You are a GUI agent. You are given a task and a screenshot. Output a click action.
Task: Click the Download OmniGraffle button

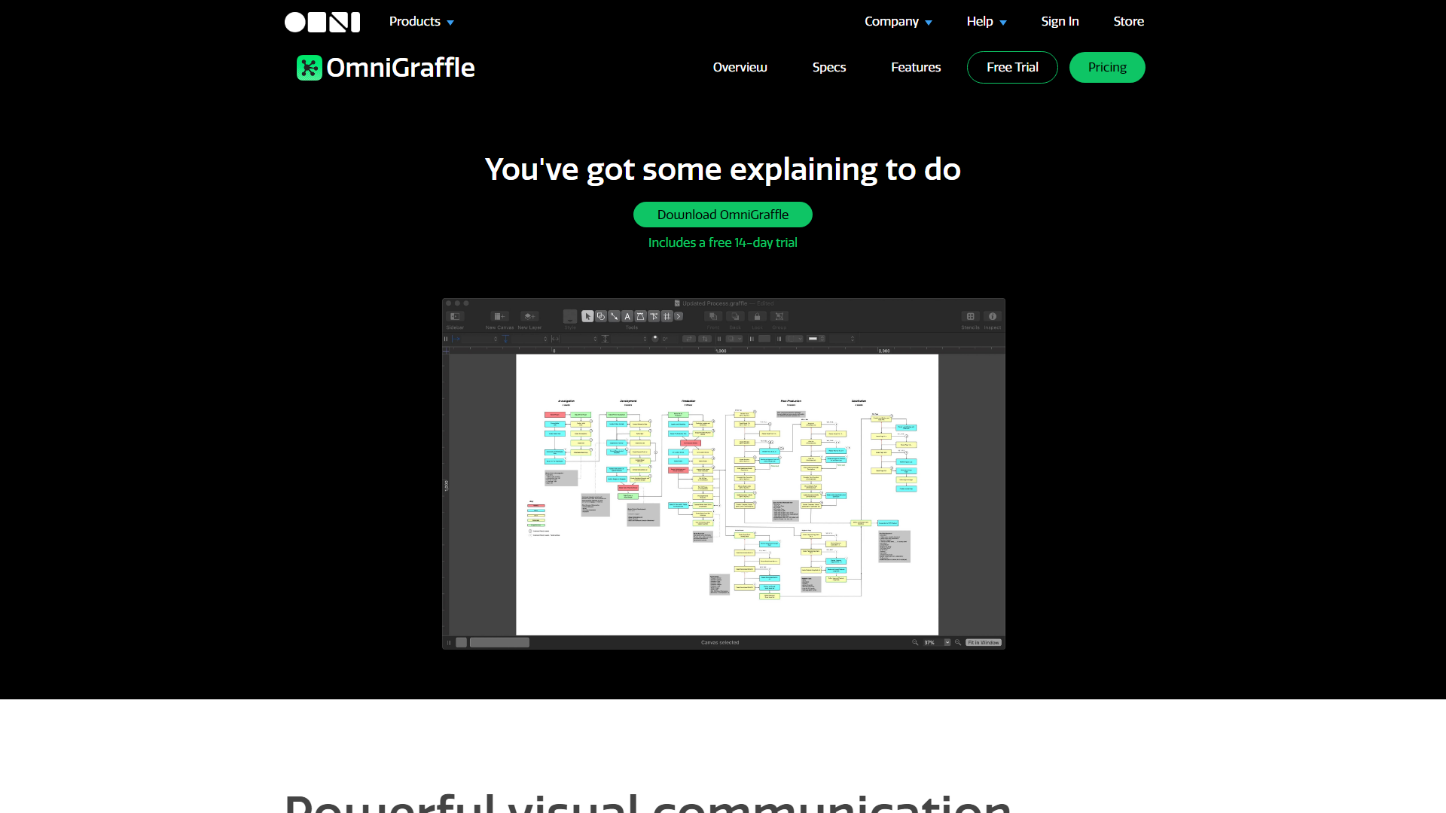click(x=722, y=215)
